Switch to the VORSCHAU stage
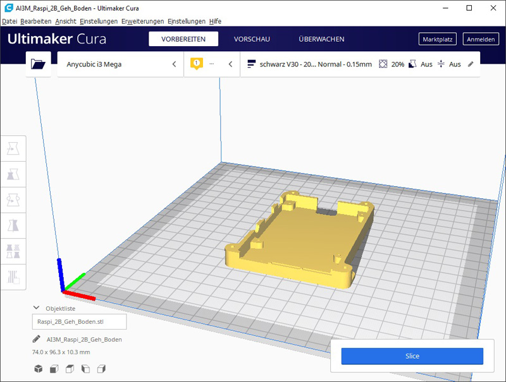Viewport: 506px width, 382px height. (252, 39)
